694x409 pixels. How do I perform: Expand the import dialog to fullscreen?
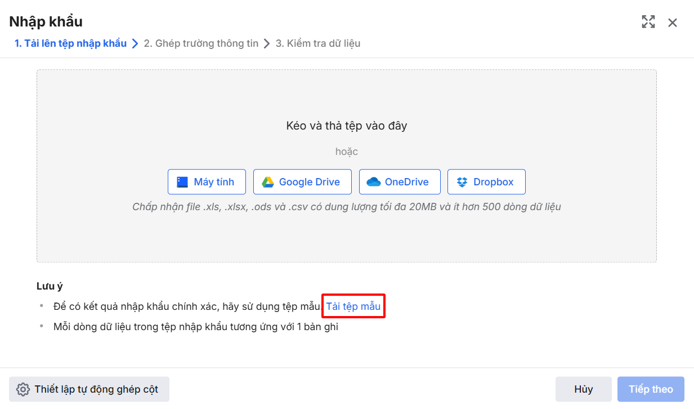point(648,23)
